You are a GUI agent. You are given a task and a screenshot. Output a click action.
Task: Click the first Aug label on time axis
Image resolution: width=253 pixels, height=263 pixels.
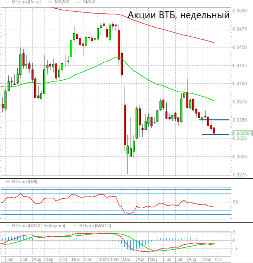tap(37, 260)
